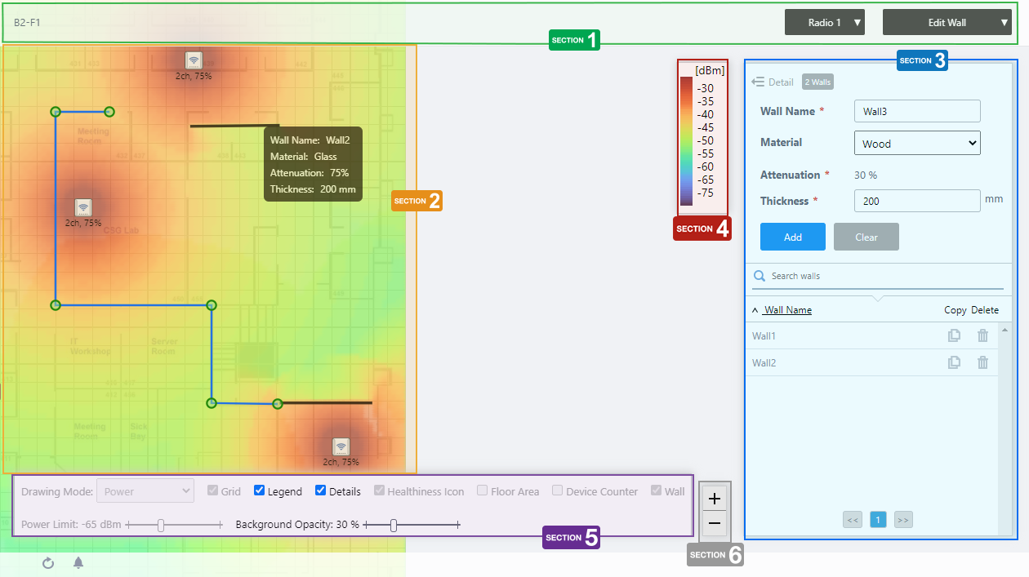Zoom out with the minus button

pyautogui.click(x=715, y=523)
